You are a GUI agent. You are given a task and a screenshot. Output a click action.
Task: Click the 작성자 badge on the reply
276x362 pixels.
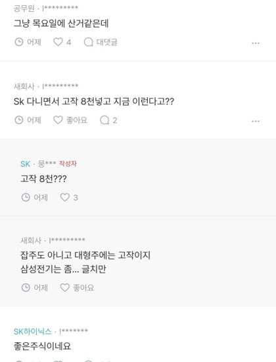[68, 164]
